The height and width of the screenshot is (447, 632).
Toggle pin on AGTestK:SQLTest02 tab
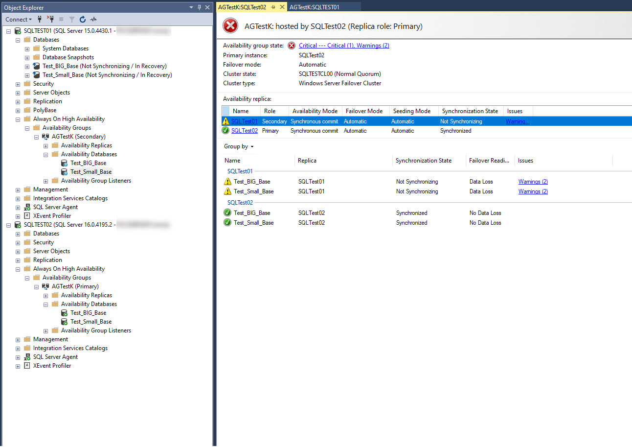[273, 7]
